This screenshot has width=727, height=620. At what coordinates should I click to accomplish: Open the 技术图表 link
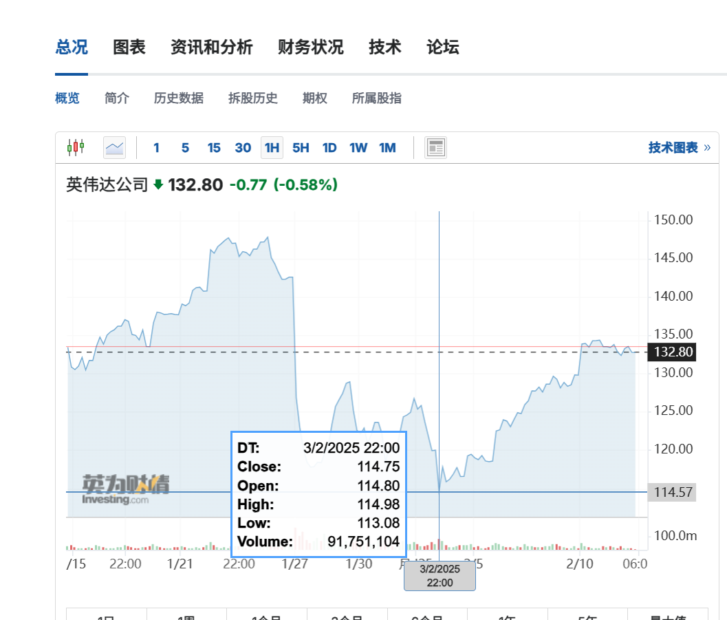[680, 147]
